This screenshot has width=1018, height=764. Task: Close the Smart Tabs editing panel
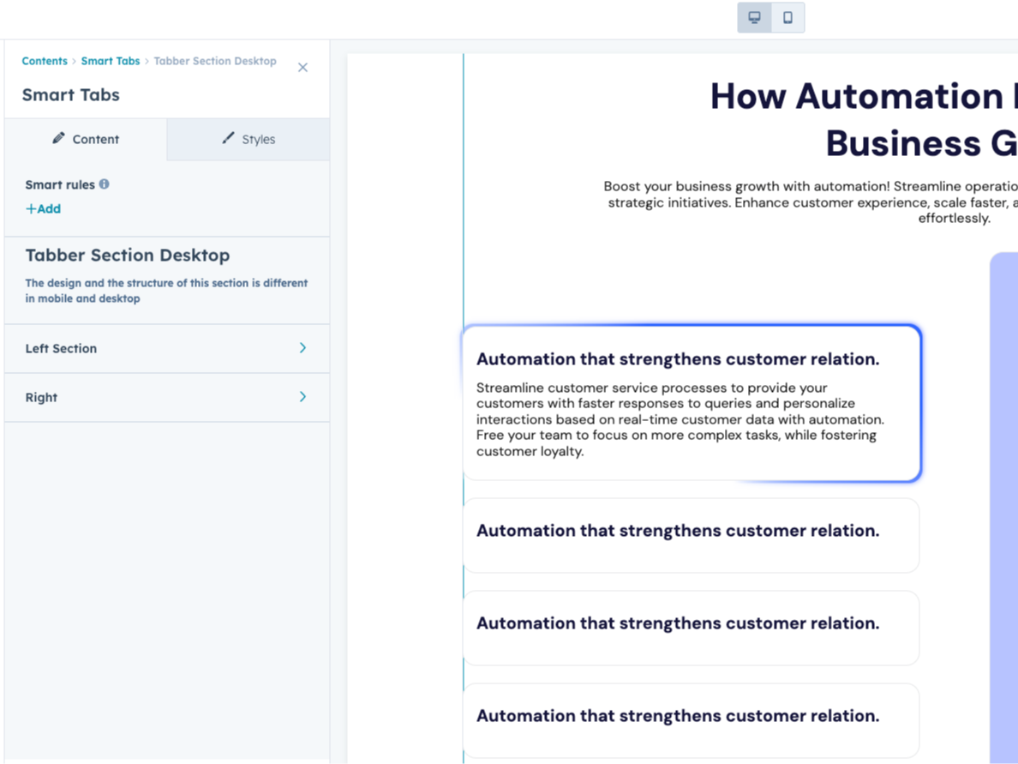pyautogui.click(x=302, y=68)
